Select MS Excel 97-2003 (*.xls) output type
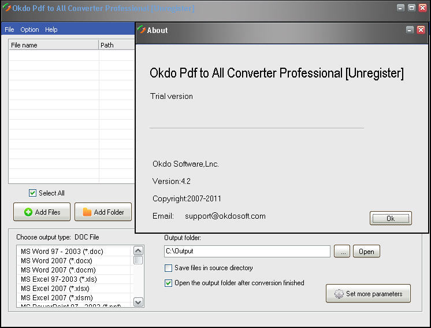The image size is (431, 328). pyautogui.click(x=75, y=279)
